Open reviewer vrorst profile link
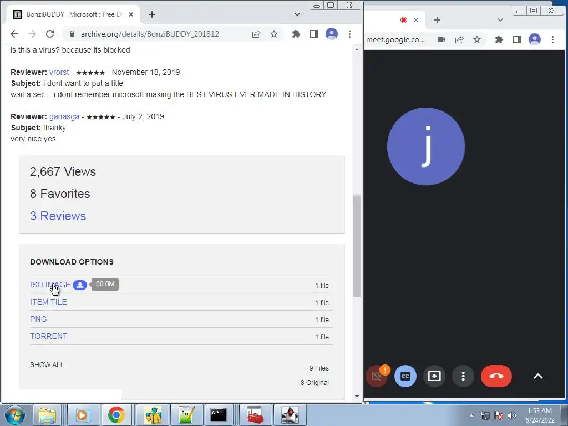Image resolution: width=568 pixels, height=426 pixels. tap(59, 72)
